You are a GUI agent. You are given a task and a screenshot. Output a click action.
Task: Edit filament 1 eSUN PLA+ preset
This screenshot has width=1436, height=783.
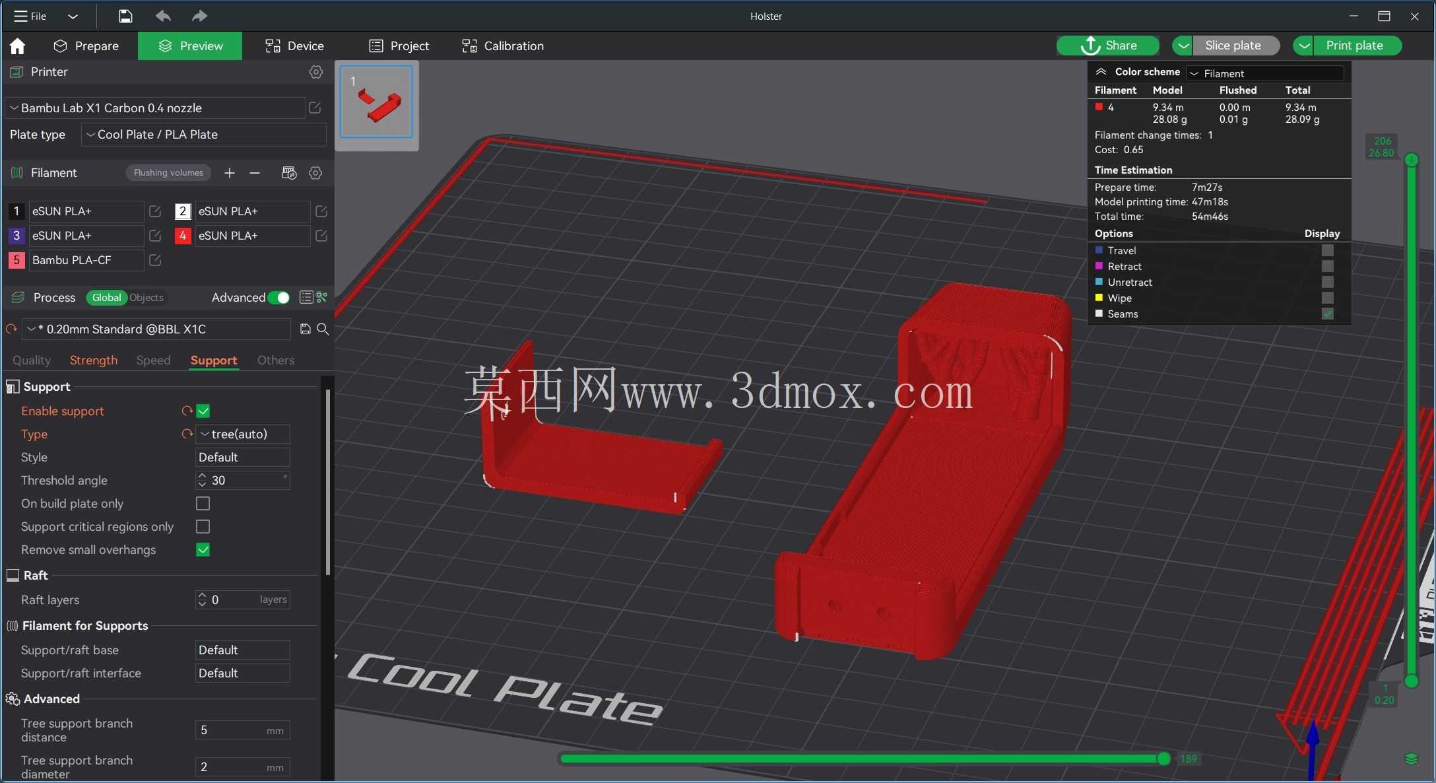pos(155,211)
